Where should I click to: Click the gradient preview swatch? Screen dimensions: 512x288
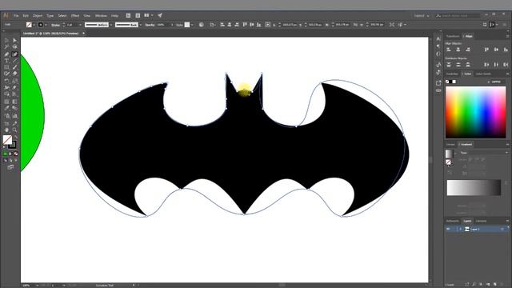pyautogui.click(x=450, y=154)
